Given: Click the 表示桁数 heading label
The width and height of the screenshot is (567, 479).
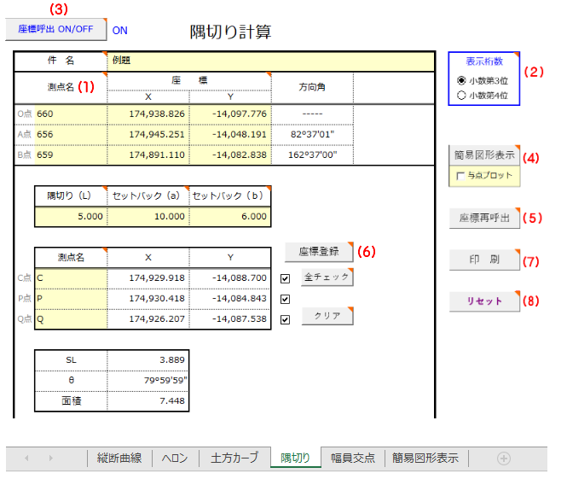Looking at the screenshot, I should (484, 61).
